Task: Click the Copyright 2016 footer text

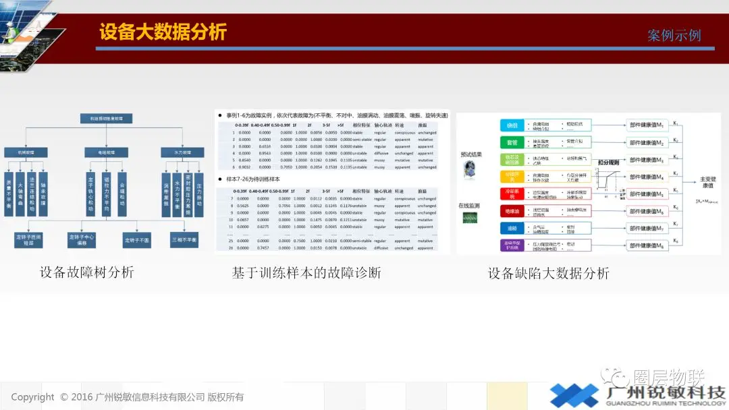Action: click(x=128, y=397)
